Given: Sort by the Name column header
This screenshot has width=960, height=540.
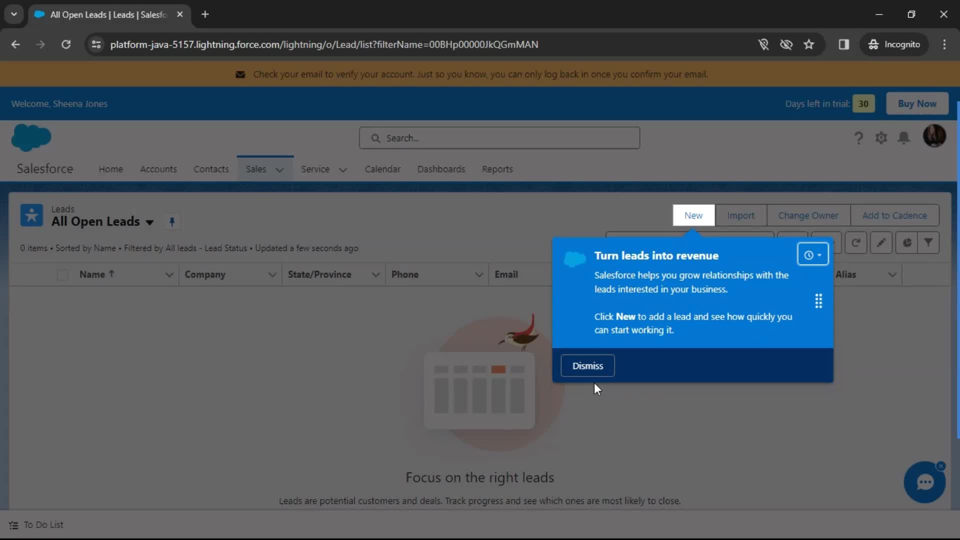Looking at the screenshot, I should tap(97, 274).
